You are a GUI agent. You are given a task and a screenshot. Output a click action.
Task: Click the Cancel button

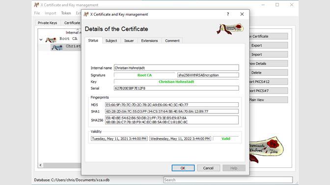click(x=208, y=168)
